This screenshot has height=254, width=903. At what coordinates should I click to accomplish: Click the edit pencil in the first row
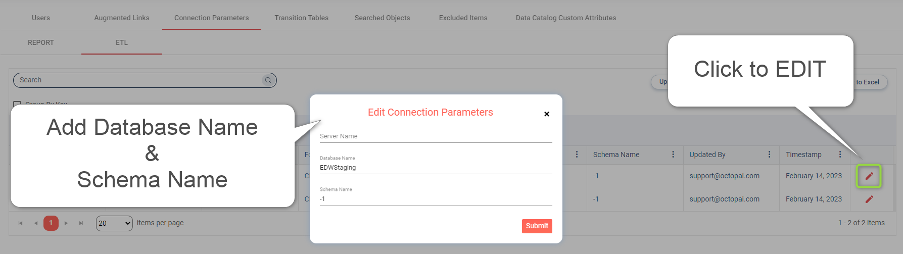tap(869, 176)
